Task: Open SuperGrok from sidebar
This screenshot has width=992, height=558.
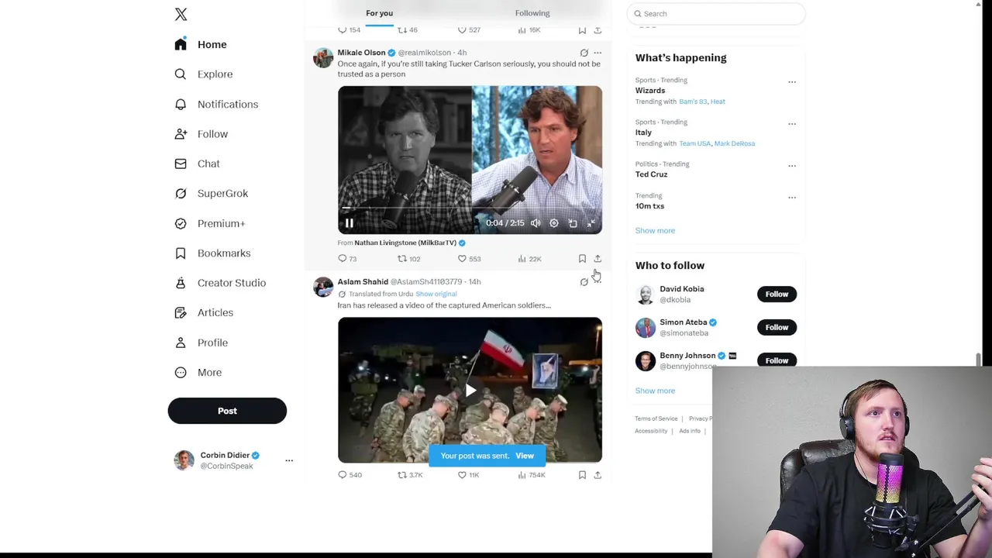Action: [212, 193]
